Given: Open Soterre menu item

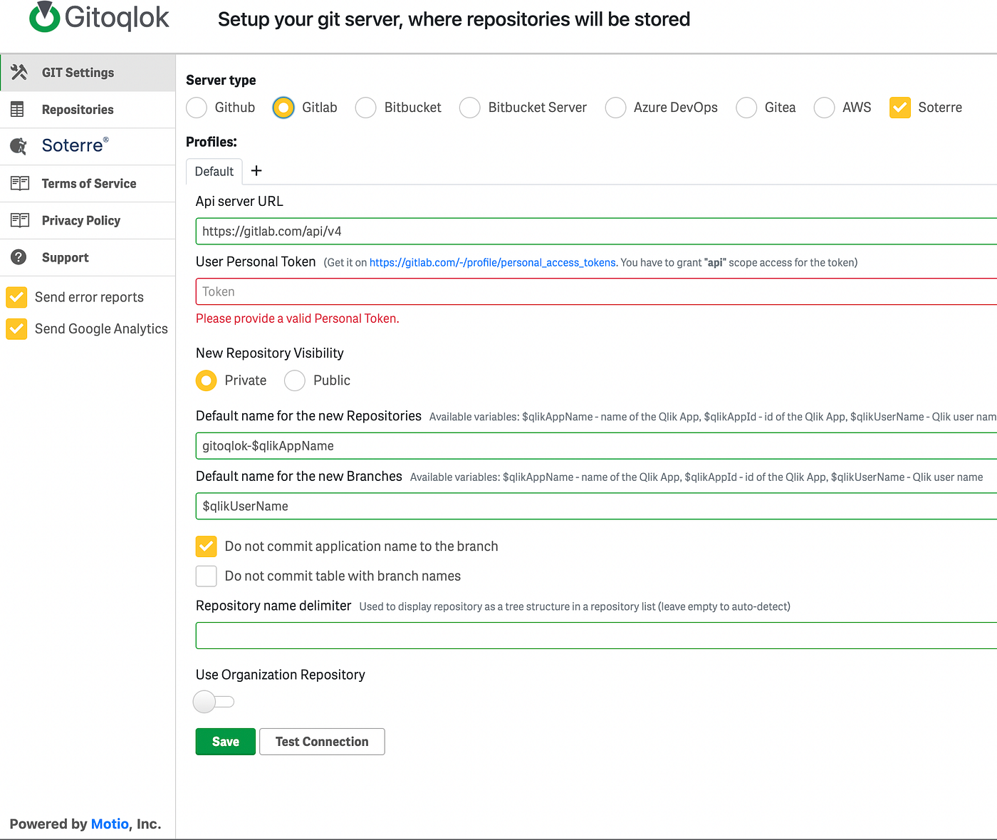Looking at the screenshot, I should (x=88, y=147).
